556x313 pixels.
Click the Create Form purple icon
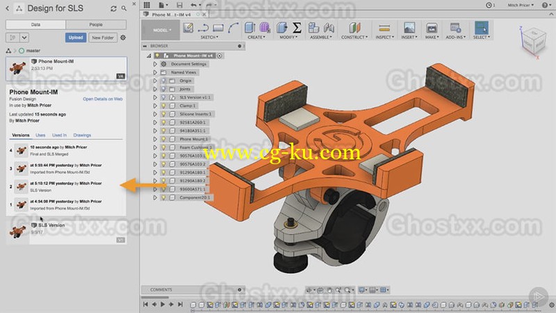(x=265, y=28)
